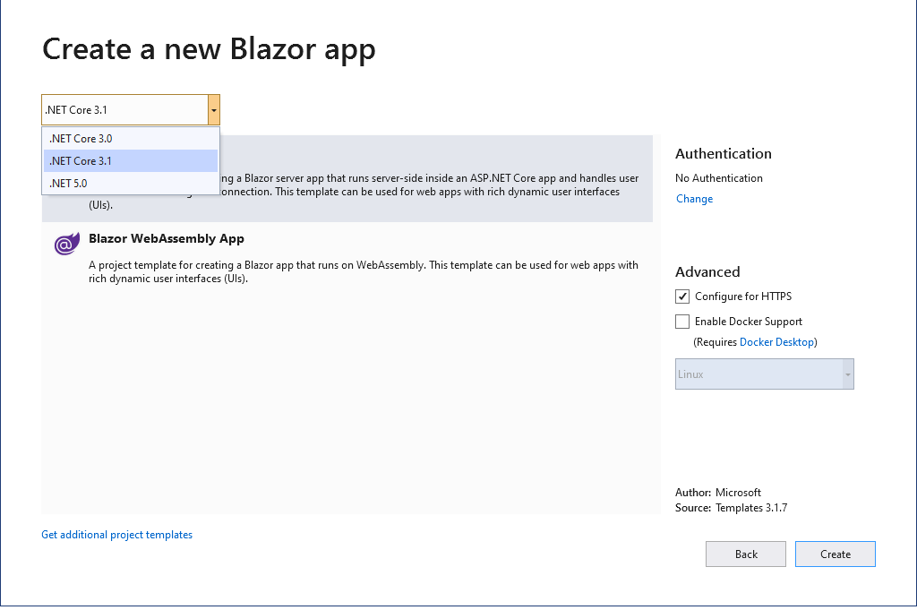Open the Linux container OS dropdown
This screenshot has width=917, height=610.
tap(764, 374)
